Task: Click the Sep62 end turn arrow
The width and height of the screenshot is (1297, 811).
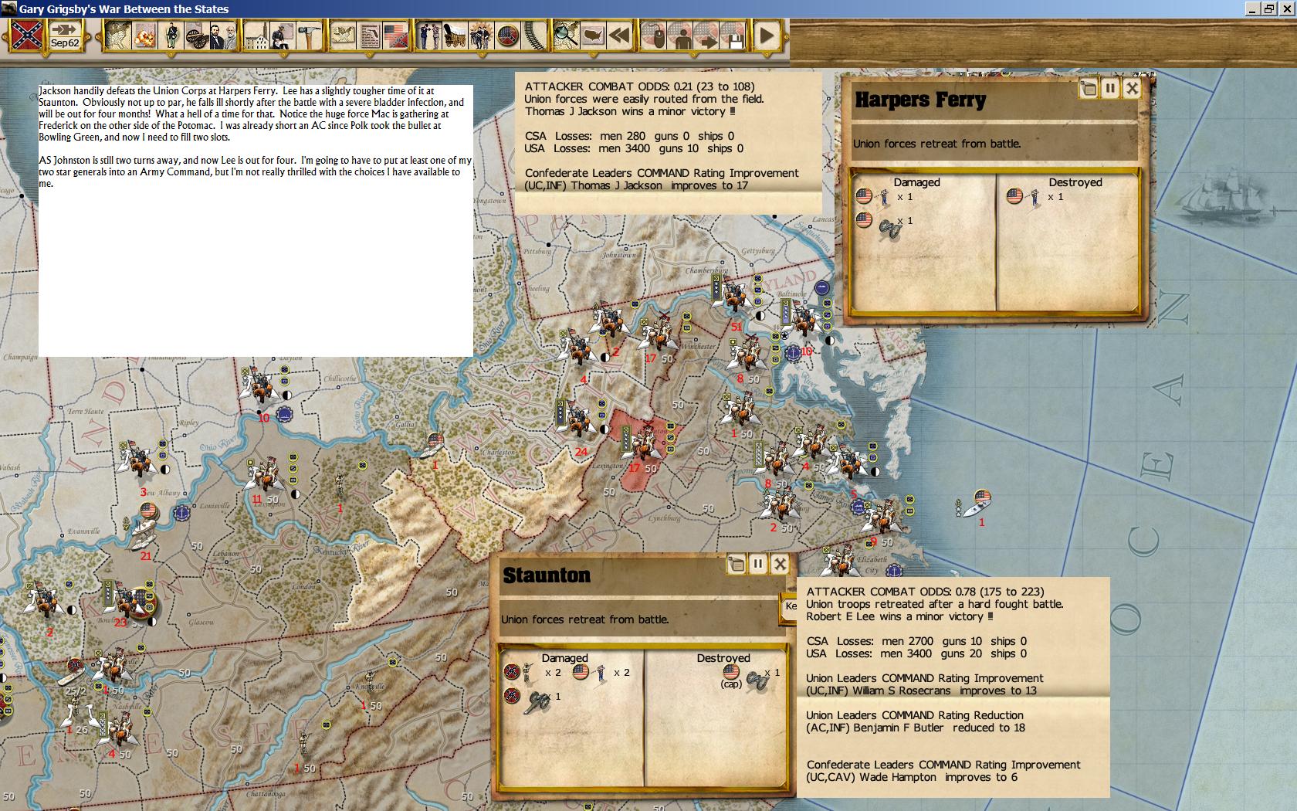Action: click(x=66, y=36)
